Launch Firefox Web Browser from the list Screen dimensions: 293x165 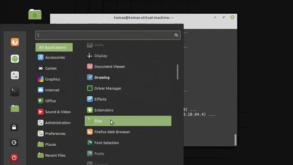tap(128, 132)
